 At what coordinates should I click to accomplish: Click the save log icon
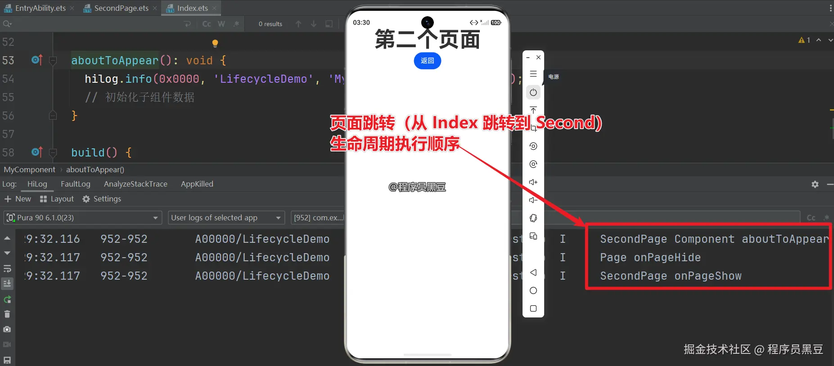[x=7, y=360]
